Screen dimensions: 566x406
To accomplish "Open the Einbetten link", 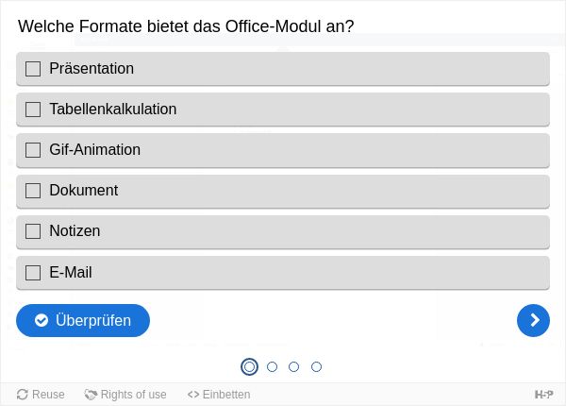I will 226,395.
